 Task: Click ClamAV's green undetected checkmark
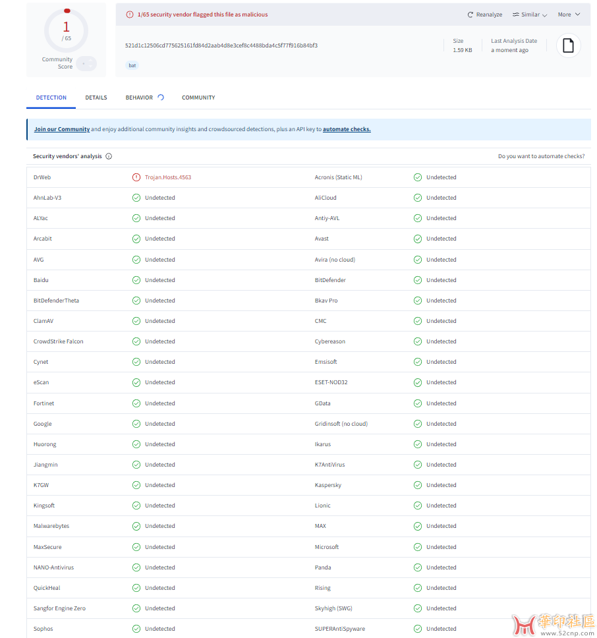pos(136,321)
